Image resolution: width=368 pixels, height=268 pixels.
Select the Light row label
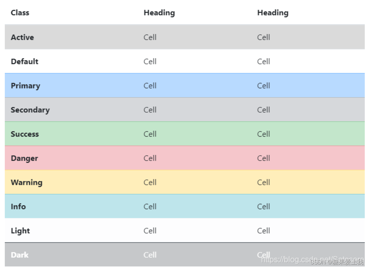(20, 231)
